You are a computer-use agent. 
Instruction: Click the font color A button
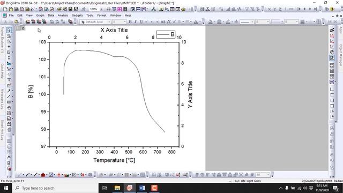[x=196, y=21]
